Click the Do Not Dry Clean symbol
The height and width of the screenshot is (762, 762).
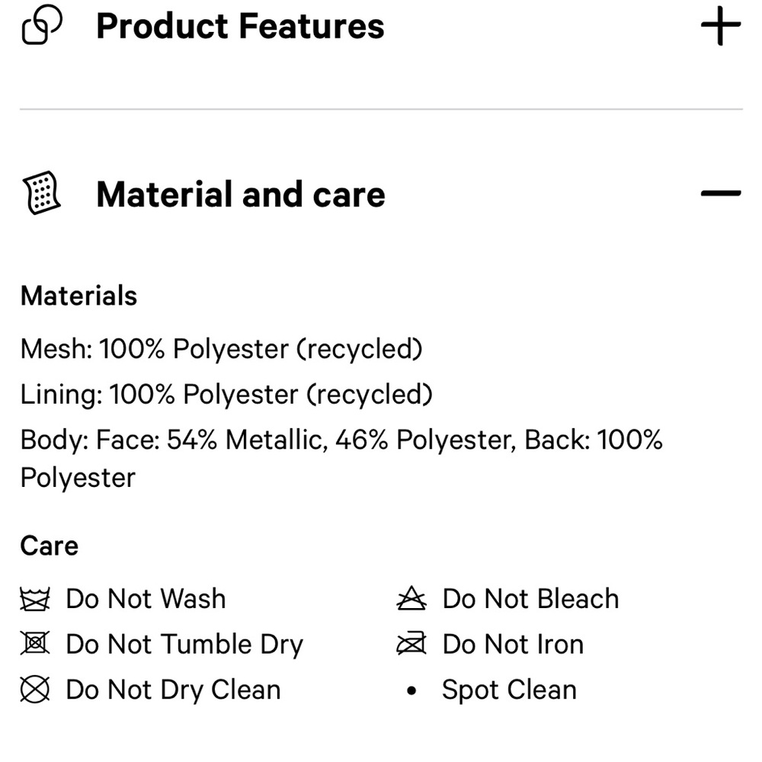35,689
